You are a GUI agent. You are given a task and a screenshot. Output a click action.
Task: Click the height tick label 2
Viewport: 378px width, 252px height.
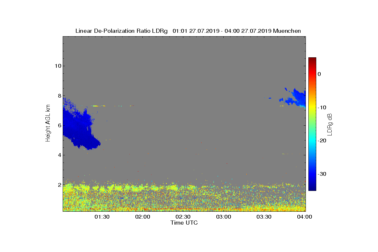point(59,185)
